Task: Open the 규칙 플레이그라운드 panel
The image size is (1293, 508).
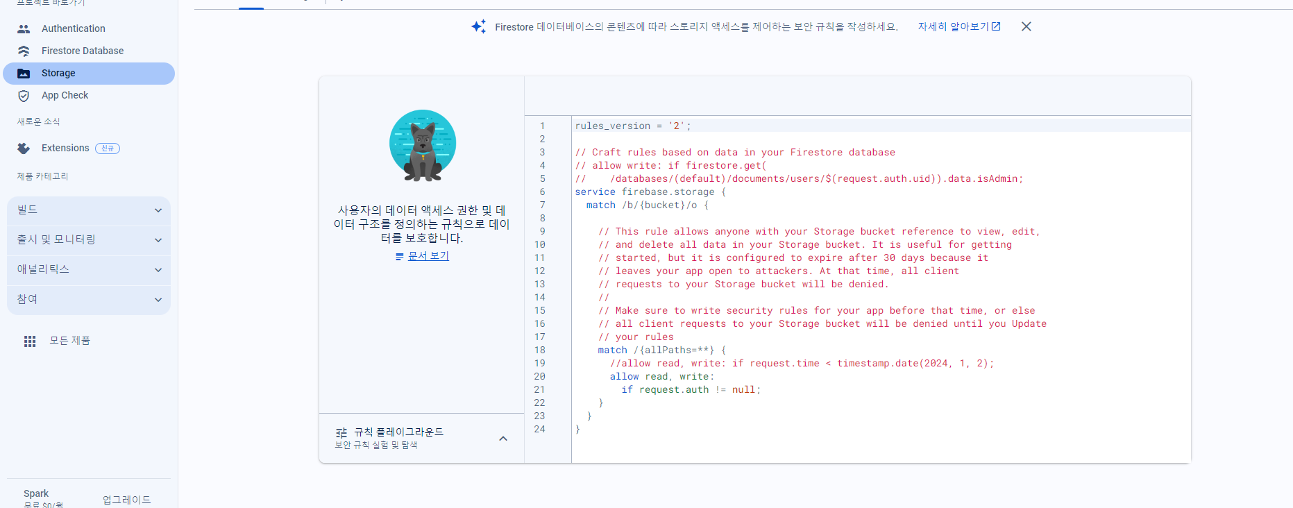Action: coord(421,438)
